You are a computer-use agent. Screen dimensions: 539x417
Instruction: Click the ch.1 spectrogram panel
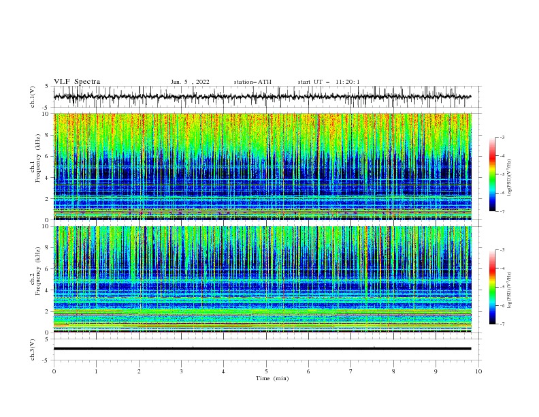click(x=262, y=166)
